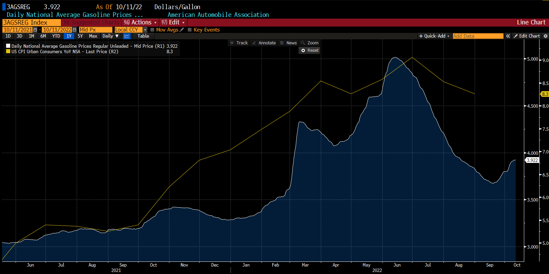
Task: Activate the Zoom magnifier tool
Action: (x=310, y=43)
